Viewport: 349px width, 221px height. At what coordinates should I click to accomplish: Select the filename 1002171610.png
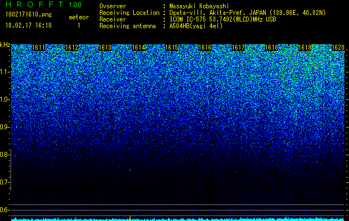point(29,15)
